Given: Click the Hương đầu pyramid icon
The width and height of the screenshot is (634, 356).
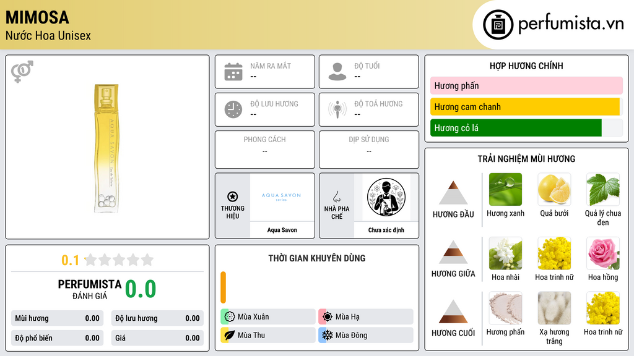Looking at the screenshot, I should pyautogui.click(x=453, y=193).
